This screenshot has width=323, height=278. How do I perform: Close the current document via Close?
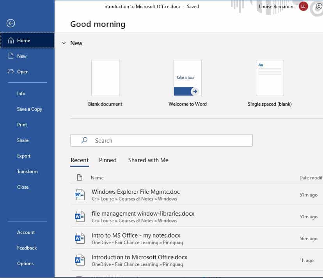tap(23, 187)
